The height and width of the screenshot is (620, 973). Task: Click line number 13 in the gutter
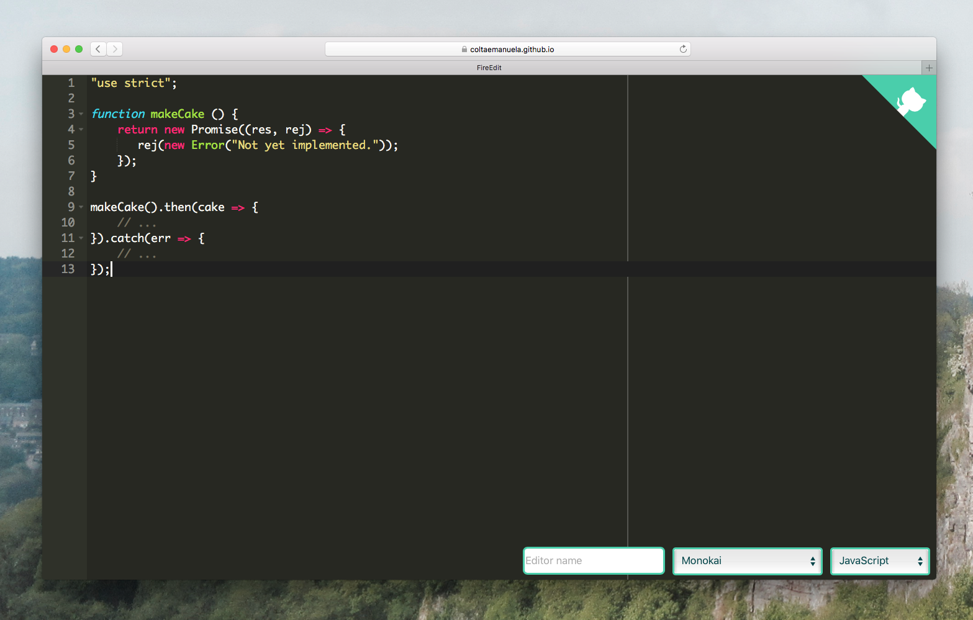68,269
